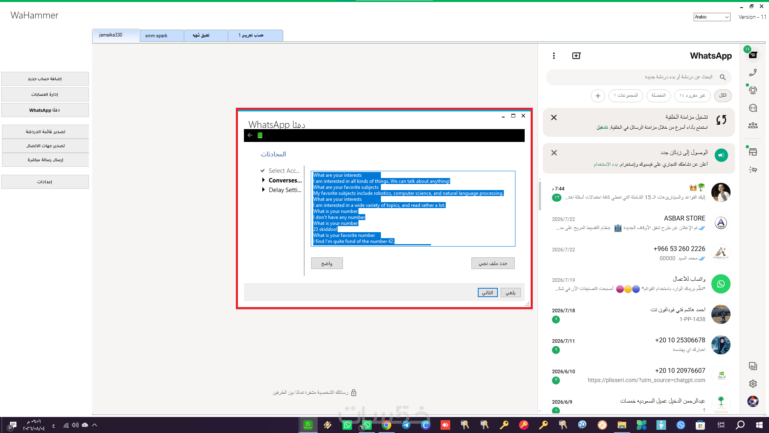Switch to the smm spark tab

(x=162, y=36)
